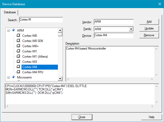
Task: Click the CPU options text area
Action: point(80,94)
